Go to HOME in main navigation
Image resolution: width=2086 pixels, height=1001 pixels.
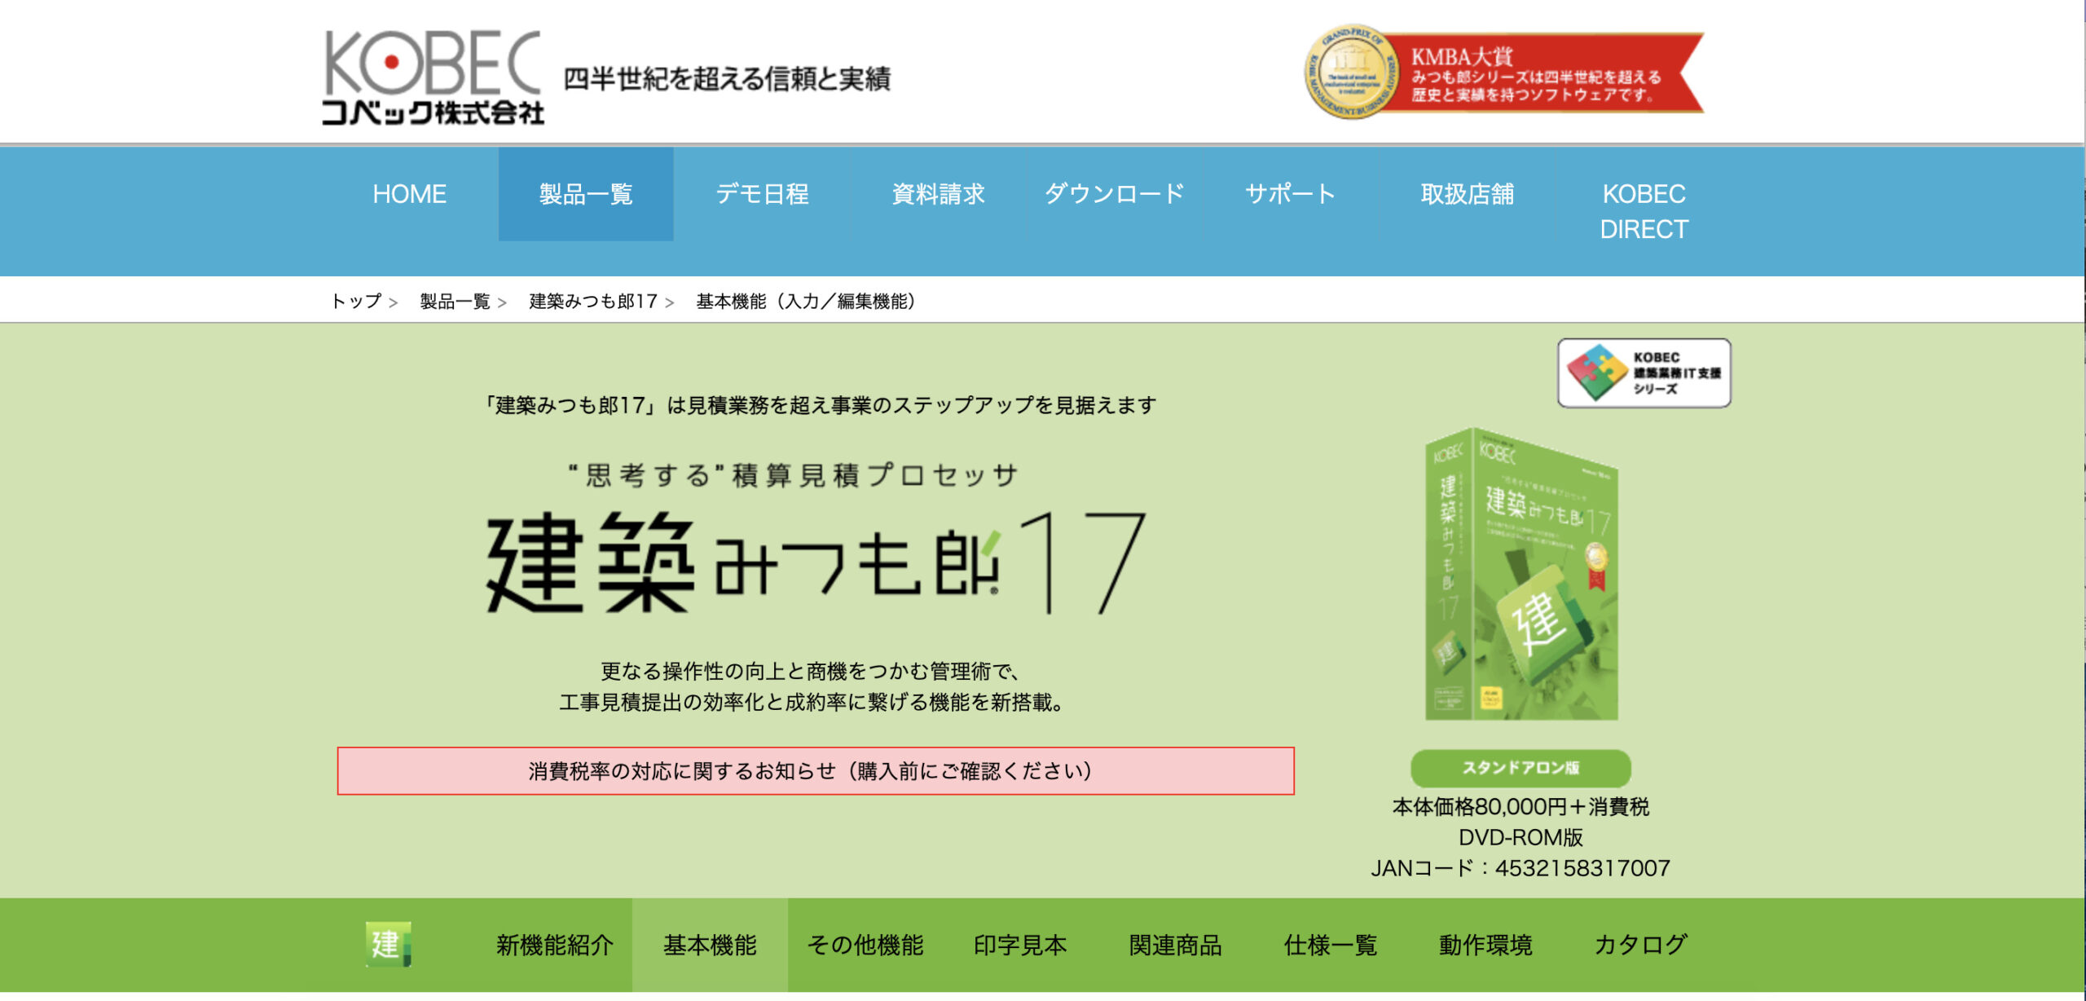click(x=409, y=194)
